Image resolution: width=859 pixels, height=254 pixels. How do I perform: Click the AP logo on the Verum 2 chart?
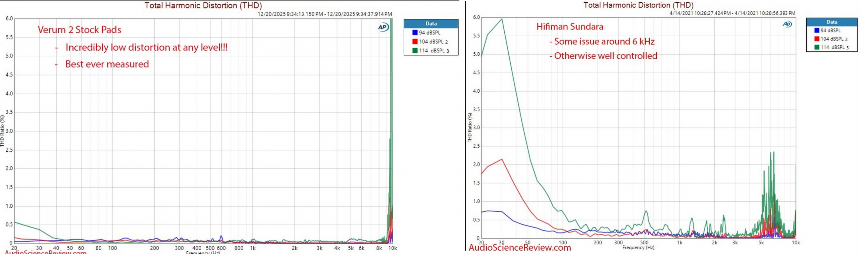[383, 27]
